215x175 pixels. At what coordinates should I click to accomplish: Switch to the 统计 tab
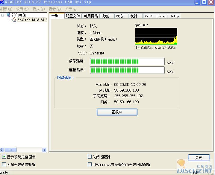coord(135,16)
